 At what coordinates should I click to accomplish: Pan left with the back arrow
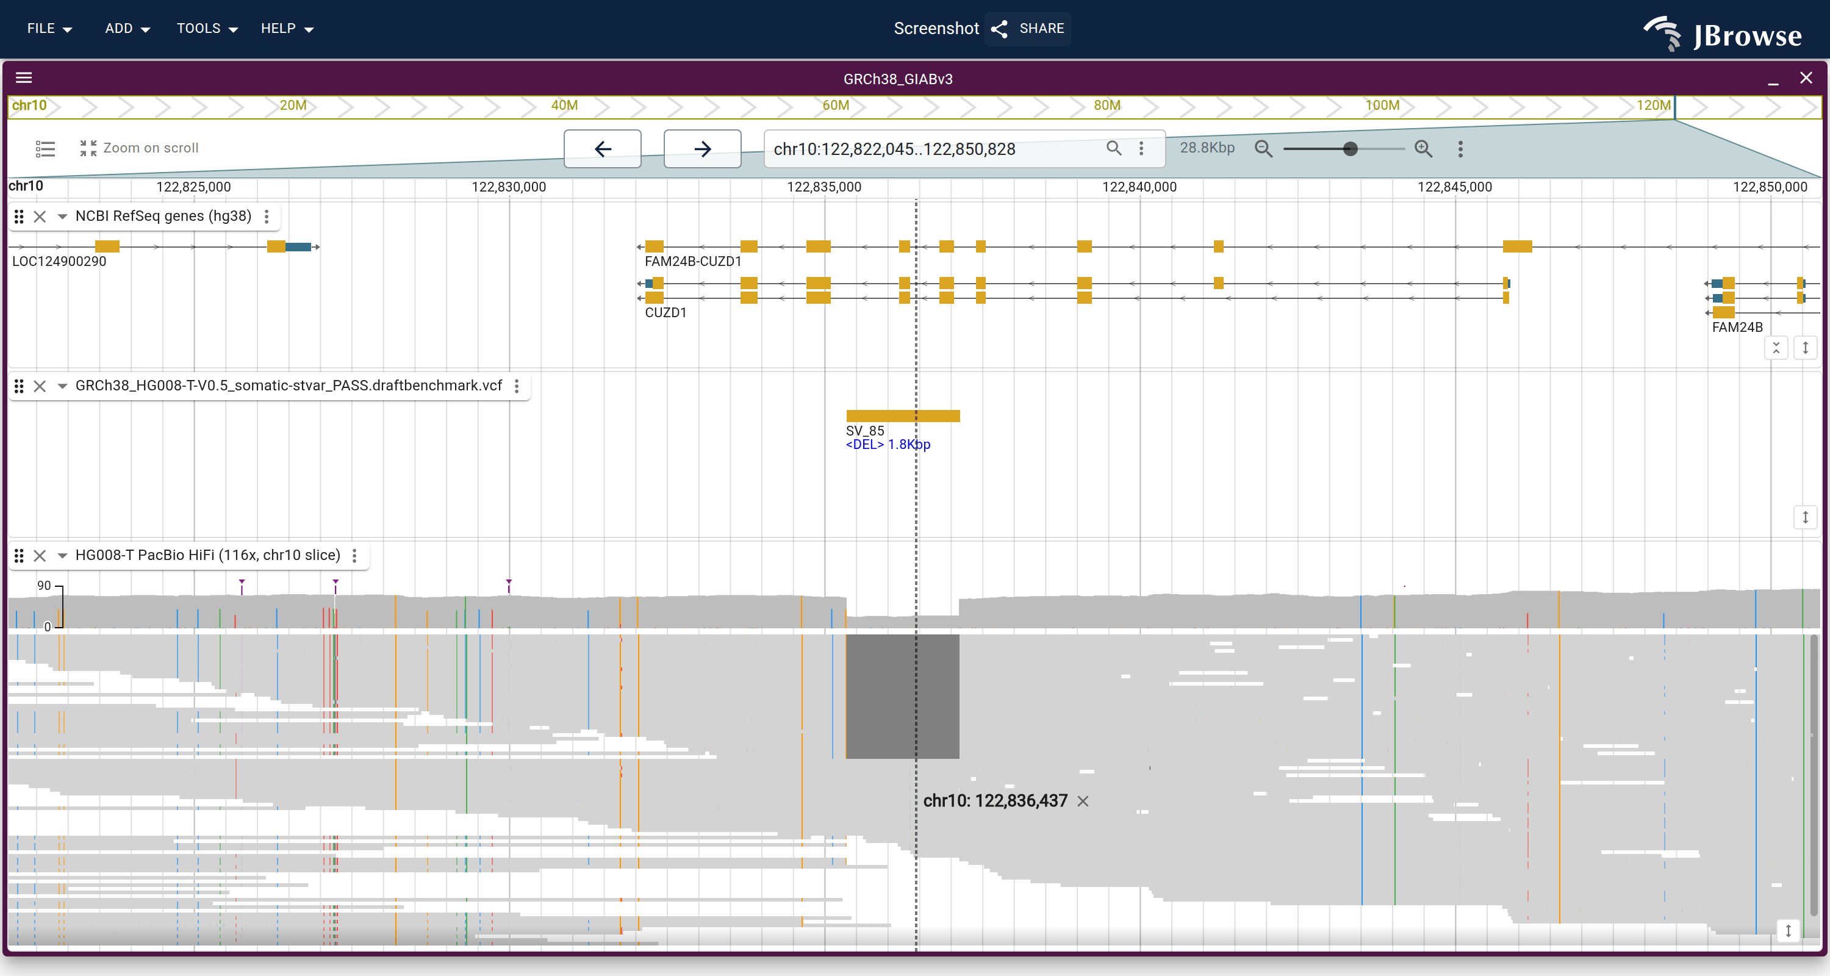(x=603, y=148)
